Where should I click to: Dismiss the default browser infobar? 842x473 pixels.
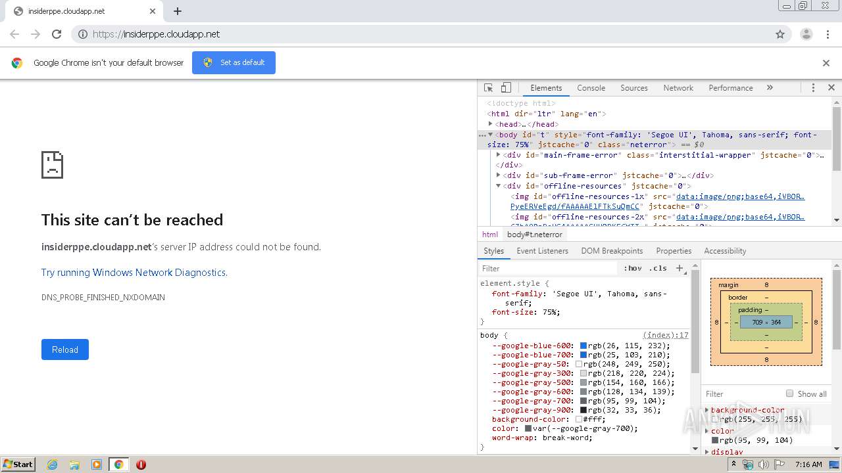[x=826, y=63]
